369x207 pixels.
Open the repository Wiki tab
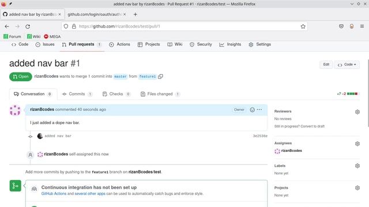point(175,44)
